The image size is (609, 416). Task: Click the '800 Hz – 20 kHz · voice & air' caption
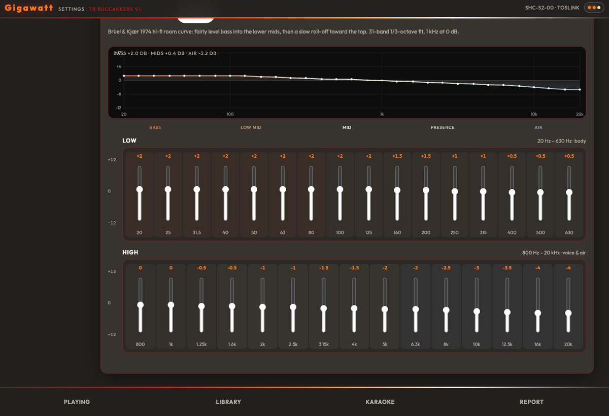554,253
